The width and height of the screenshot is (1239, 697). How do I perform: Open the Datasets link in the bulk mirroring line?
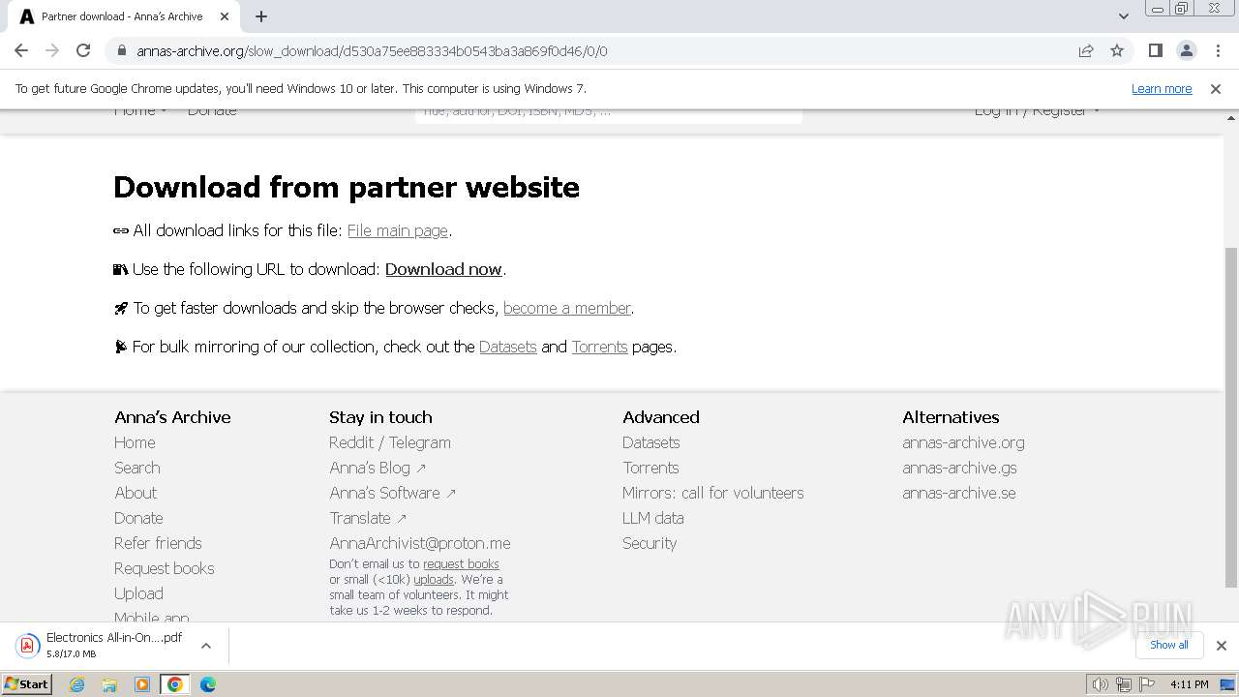pos(508,347)
